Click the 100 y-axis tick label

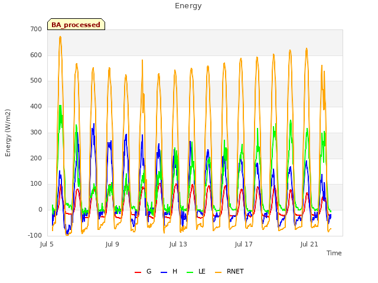36,184
